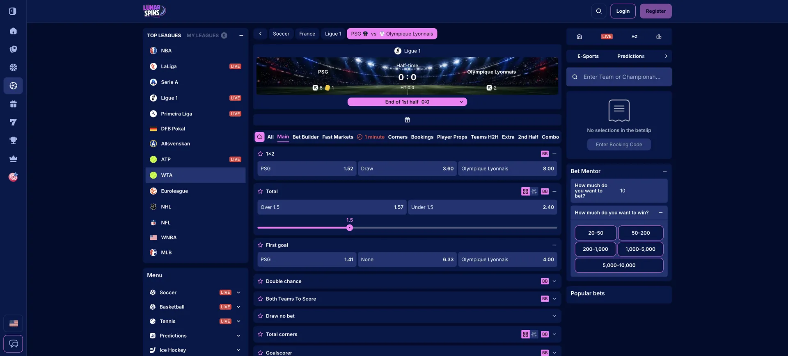Click the Enter Booking Code button
This screenshot has width=788, height=356.
tap(619, 145)
